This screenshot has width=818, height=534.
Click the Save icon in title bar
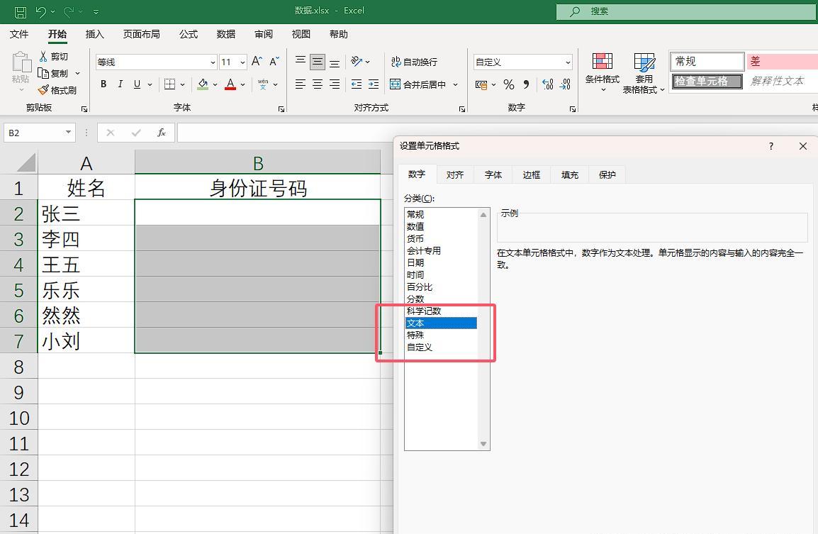pyautogui.click(x=21, y=11)
